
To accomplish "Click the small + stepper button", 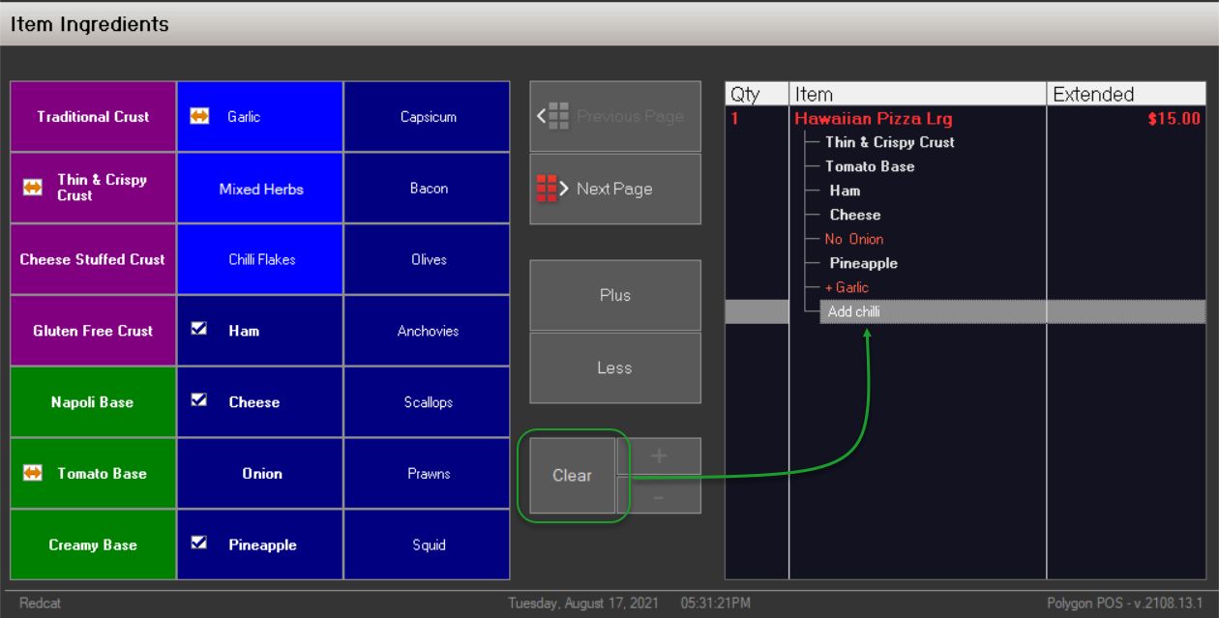I will pyautogui.click(x=659, y=456).
